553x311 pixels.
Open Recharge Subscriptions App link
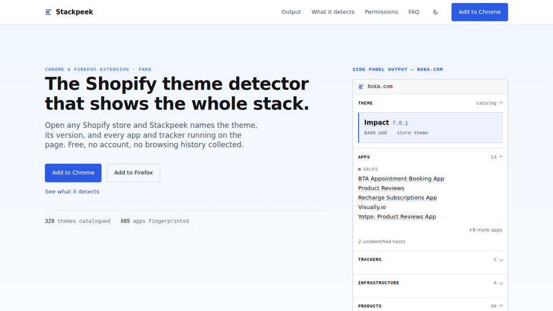397,198
